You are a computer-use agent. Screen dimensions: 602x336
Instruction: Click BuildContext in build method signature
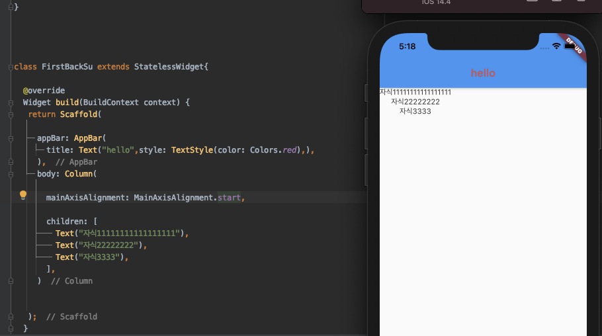[111, 102]
